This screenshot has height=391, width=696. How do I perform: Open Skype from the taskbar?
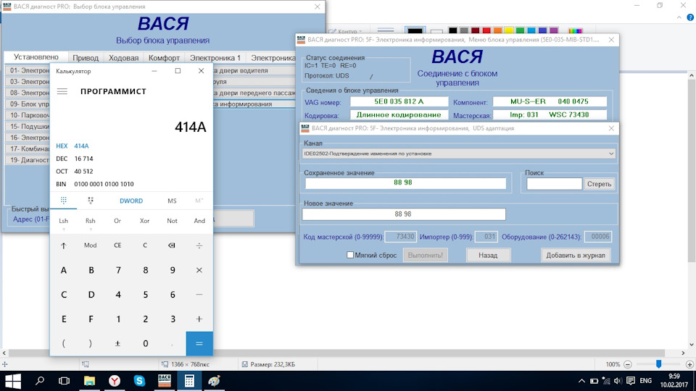[x=139, y=381]
